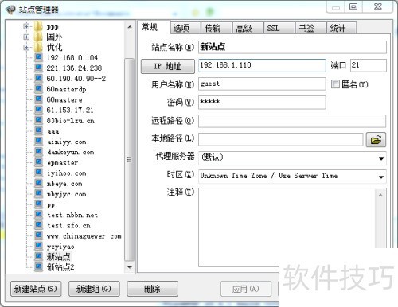398x307 pixels.
Task: Open the 统计 statistics tab
Action: (341, 28)
